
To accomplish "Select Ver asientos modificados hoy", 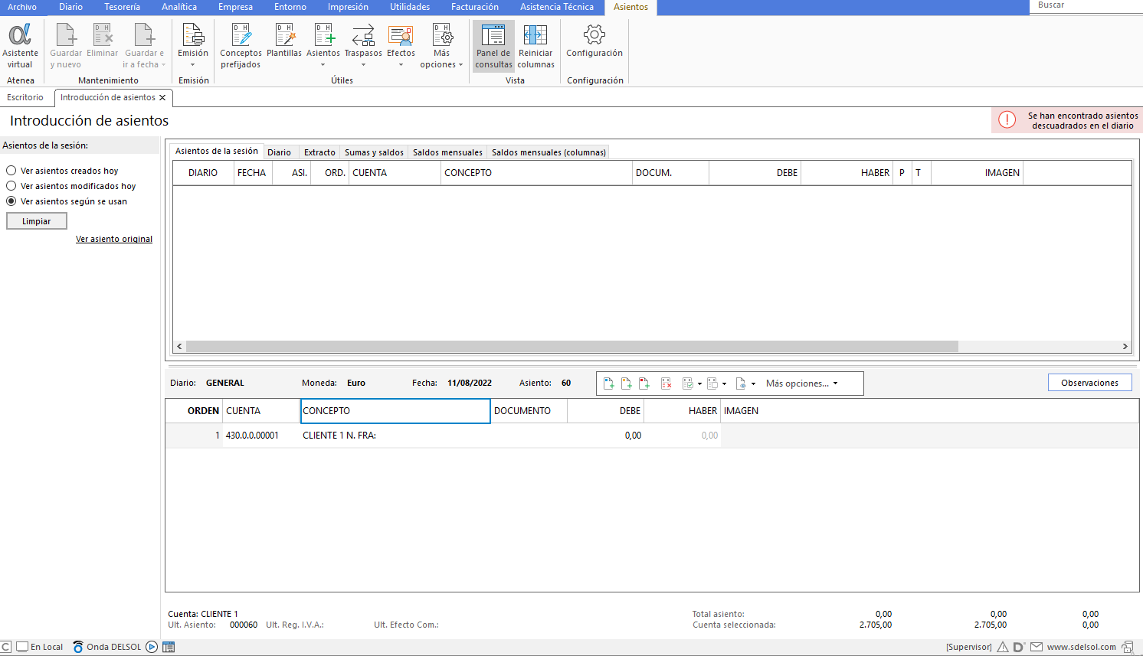I will click(x=11, y=186).
